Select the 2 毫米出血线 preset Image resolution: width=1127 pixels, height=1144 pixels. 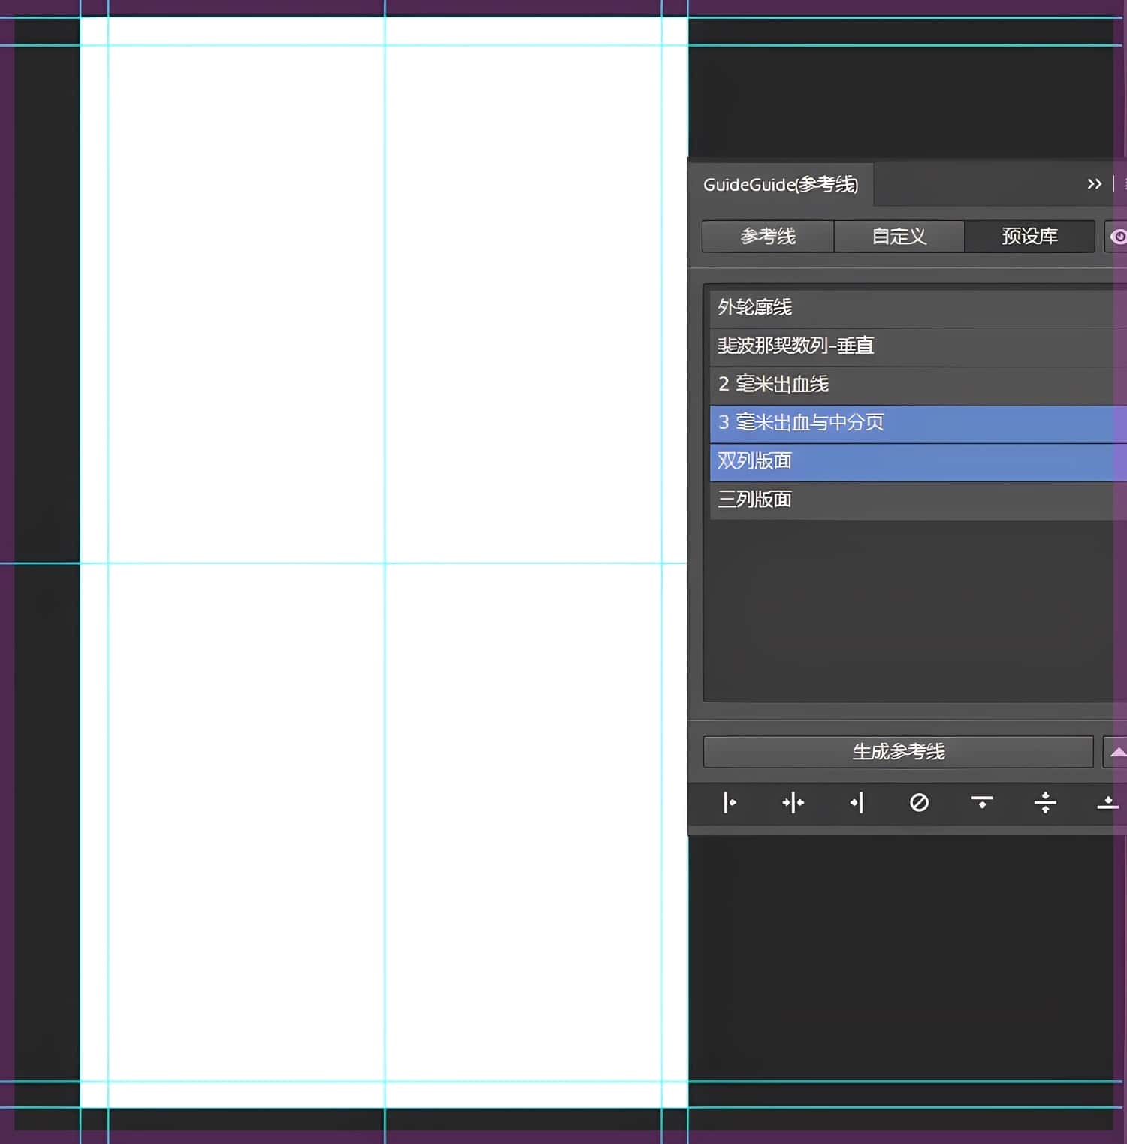point(918,385)
